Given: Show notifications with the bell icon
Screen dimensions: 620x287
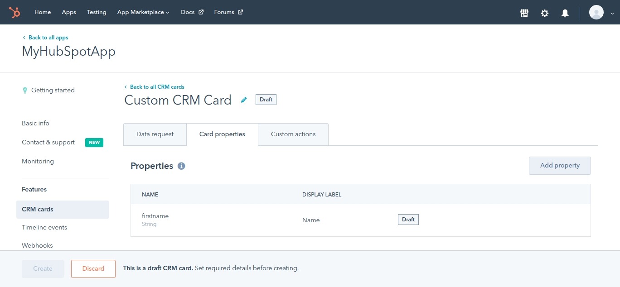Looking at the screenshot, I should pyautogui.click(x=565, y=13).
